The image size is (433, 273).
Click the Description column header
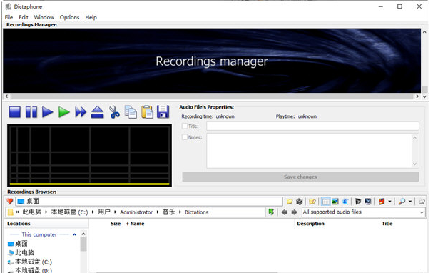310,224
